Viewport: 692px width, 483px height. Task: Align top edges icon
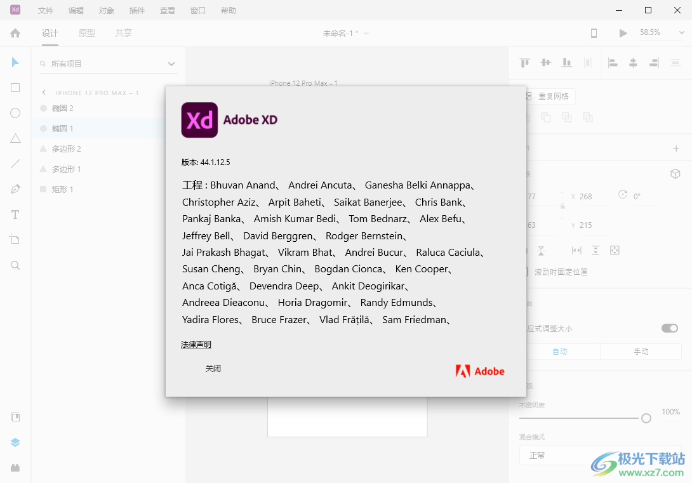click(x=525, y=63)
